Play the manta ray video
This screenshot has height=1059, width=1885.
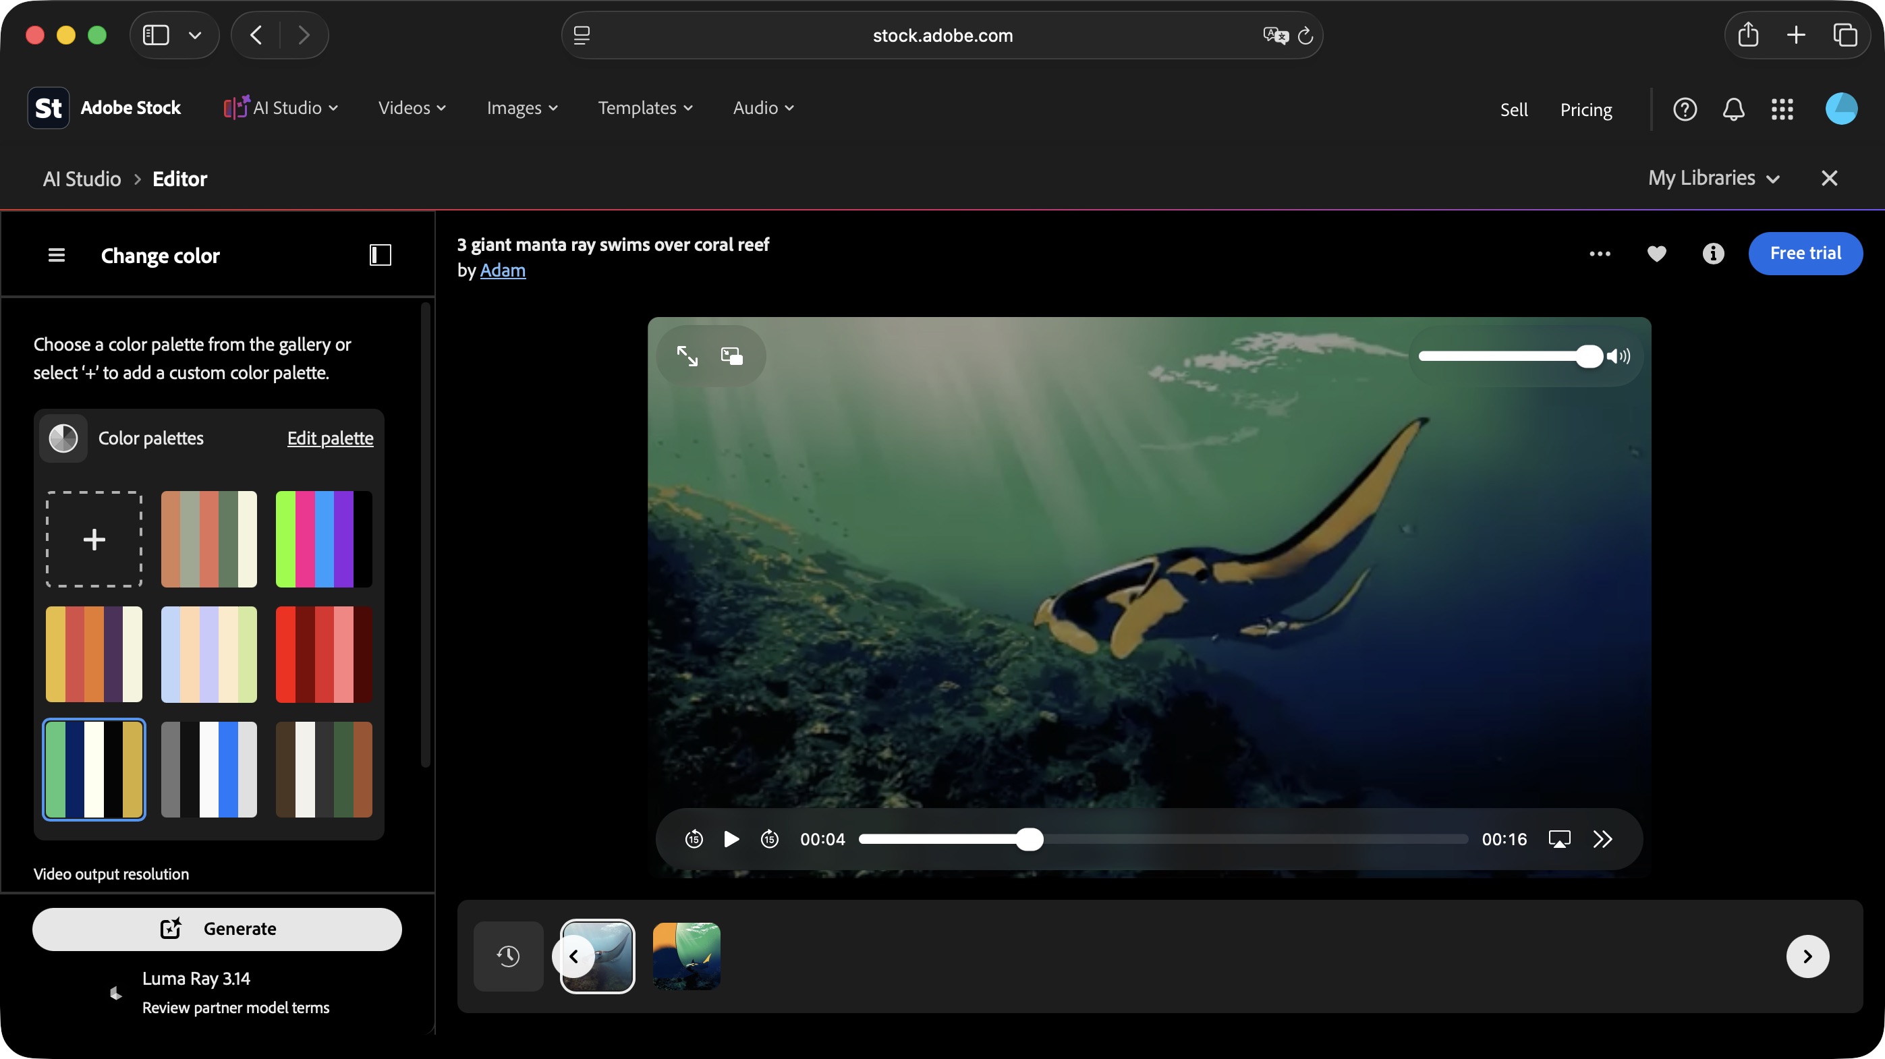coord(731,839)
